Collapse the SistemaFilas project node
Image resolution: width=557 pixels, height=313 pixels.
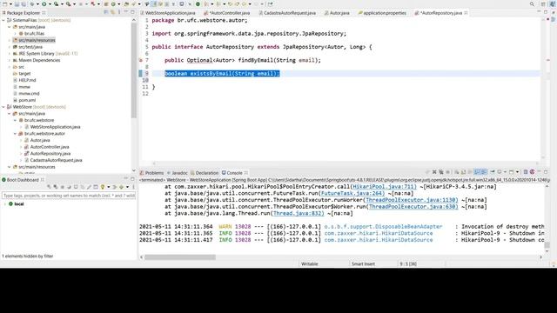[3, 20]
